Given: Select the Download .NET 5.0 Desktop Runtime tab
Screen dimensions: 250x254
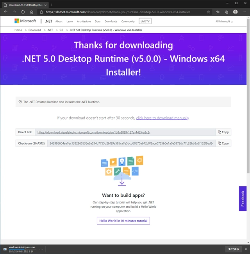Looking at the screenshot, I should coord(25,5).
